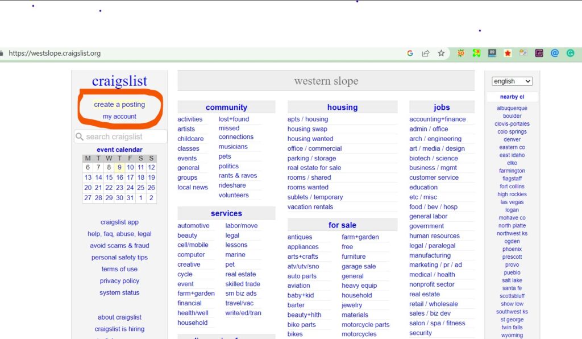This screenshot has height=339, width=582.
Task: Open help, faq, abuse, legal
Action: (x=119, y=234)
